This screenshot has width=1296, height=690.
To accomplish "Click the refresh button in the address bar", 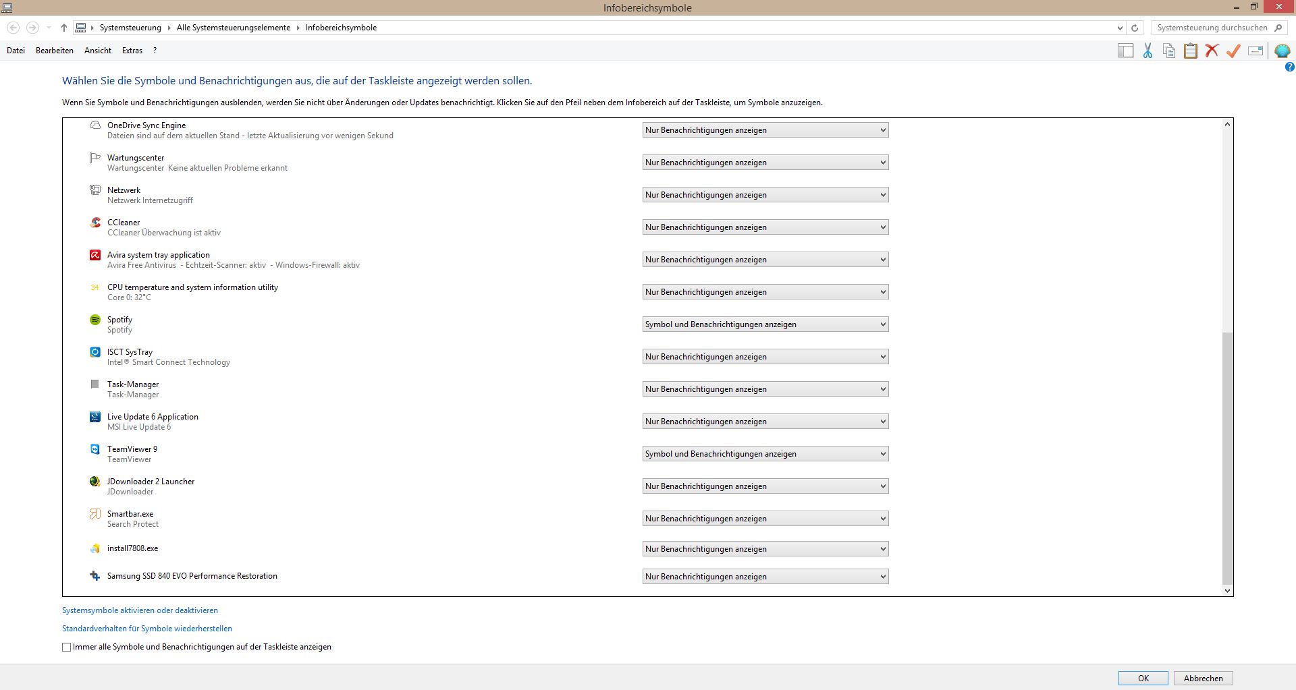I will pos(1135,28).
